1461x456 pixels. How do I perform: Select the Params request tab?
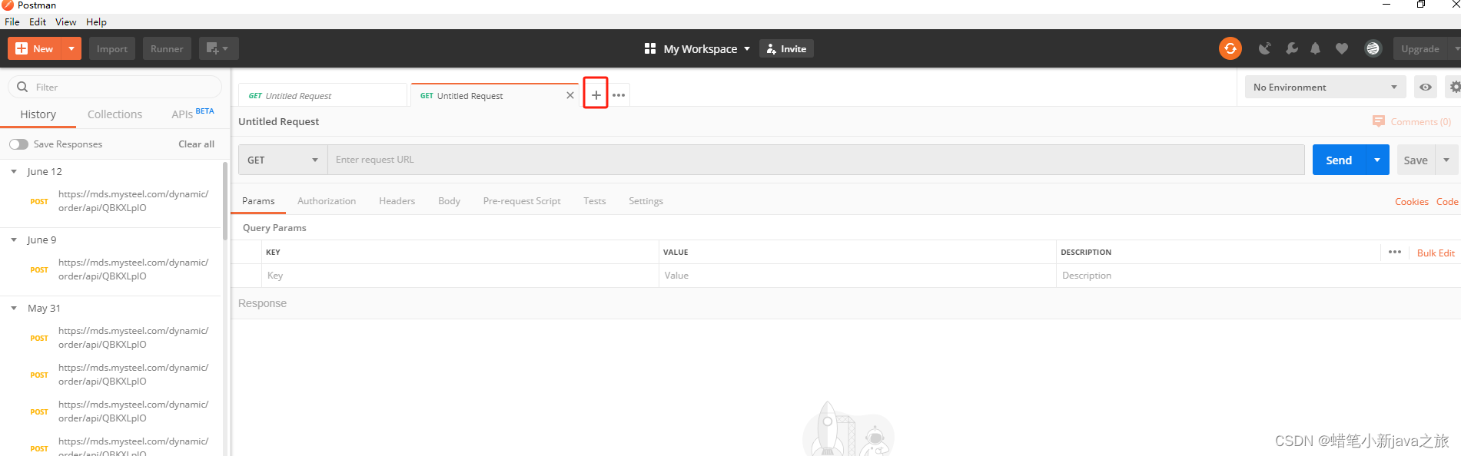pos(258,200)
